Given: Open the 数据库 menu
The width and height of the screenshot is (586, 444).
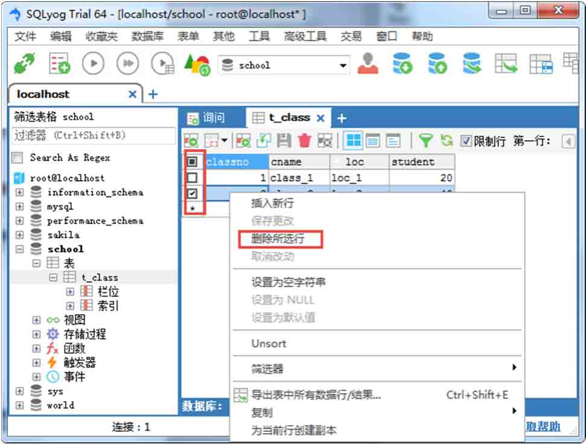Looking at the screenshot, I should pos(148,36).
